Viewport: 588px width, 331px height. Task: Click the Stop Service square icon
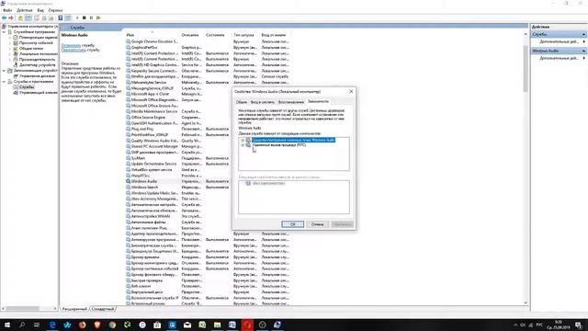[84, 18]
